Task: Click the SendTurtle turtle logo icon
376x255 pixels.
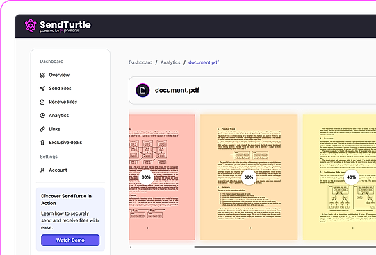Action: [31, 26]
